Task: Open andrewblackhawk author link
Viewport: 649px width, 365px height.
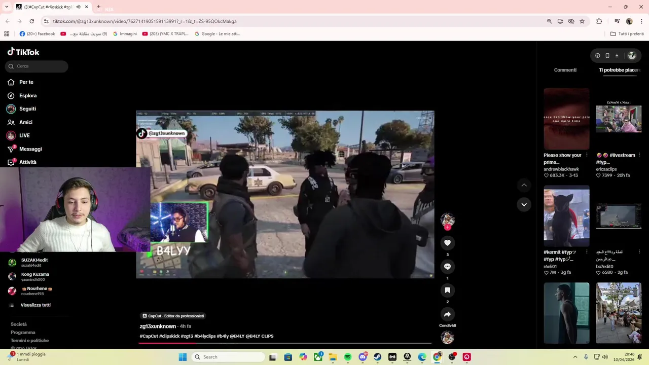Action: click(561, 169)
